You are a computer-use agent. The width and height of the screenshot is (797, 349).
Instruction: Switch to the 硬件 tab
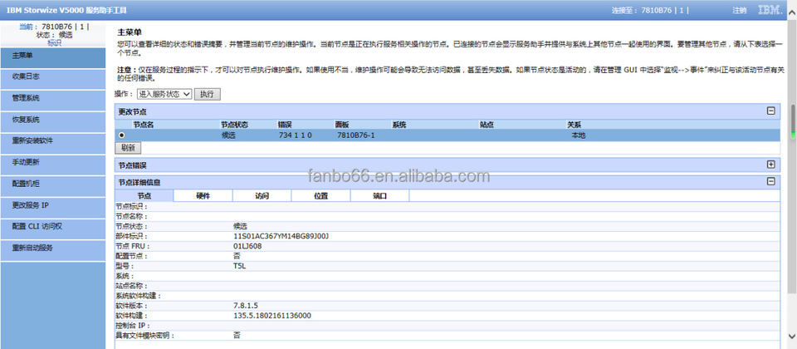click(x=203, y=196)
